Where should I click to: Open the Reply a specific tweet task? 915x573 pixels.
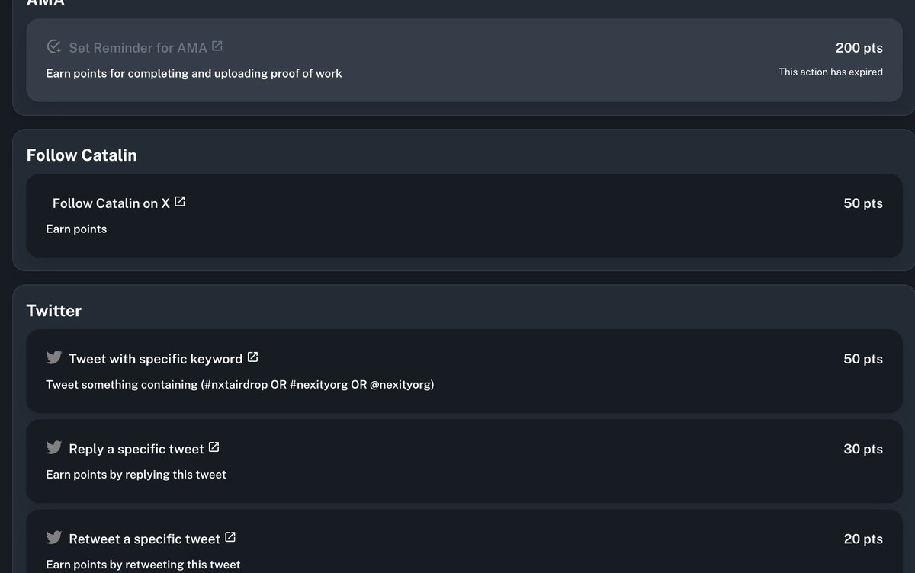tap(136, 449)
